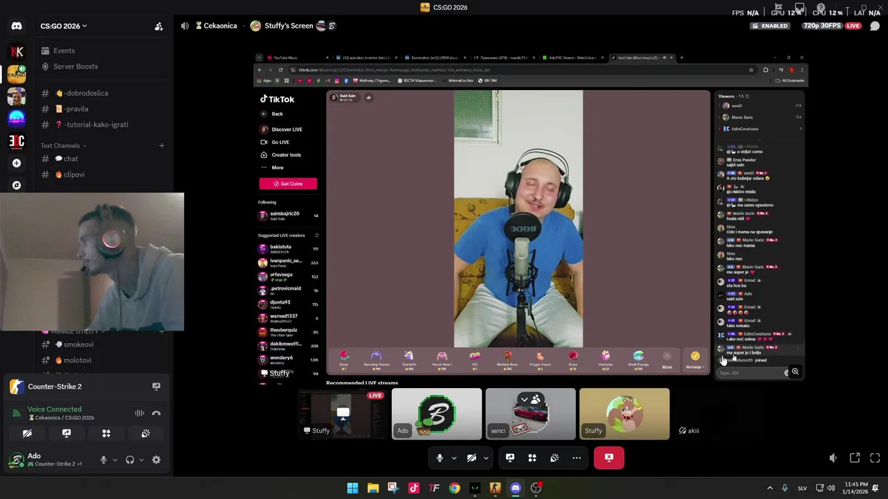
Task: Open Google Chrome from taskbar
Action: point(454,488)
